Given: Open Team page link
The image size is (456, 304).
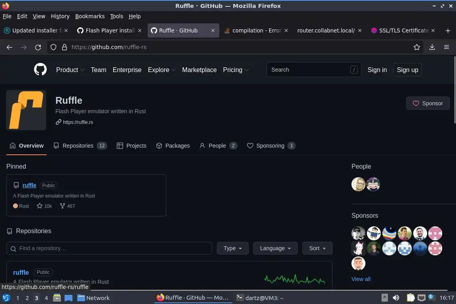Looking at the screenshot, I should tap(99, 70).
